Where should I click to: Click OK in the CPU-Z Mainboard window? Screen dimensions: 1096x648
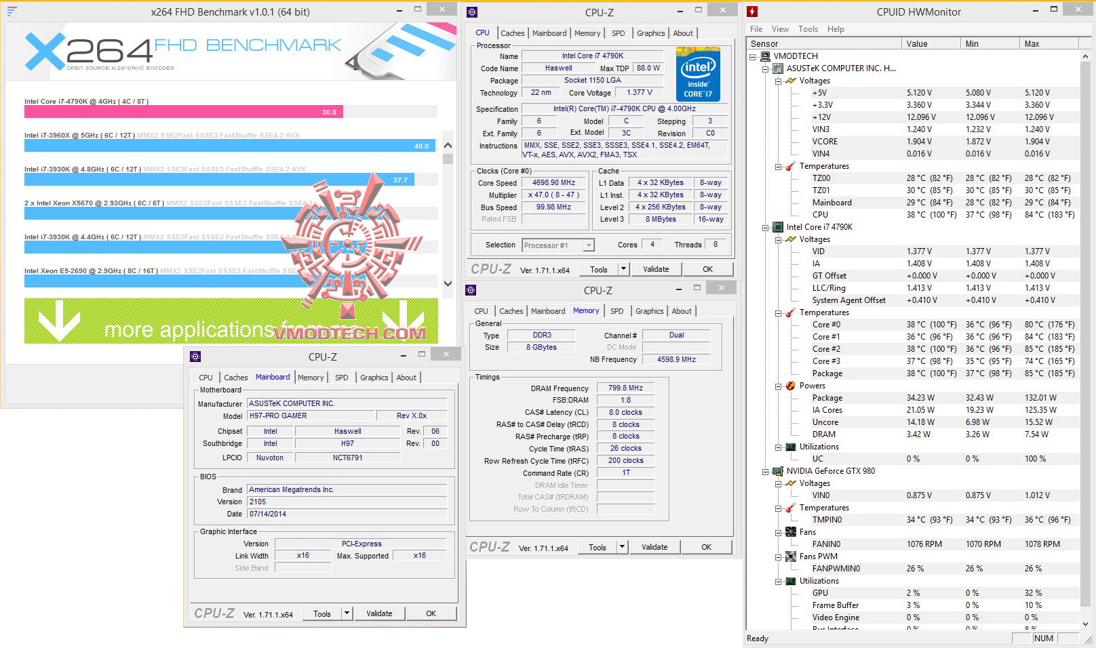point(431,613)
